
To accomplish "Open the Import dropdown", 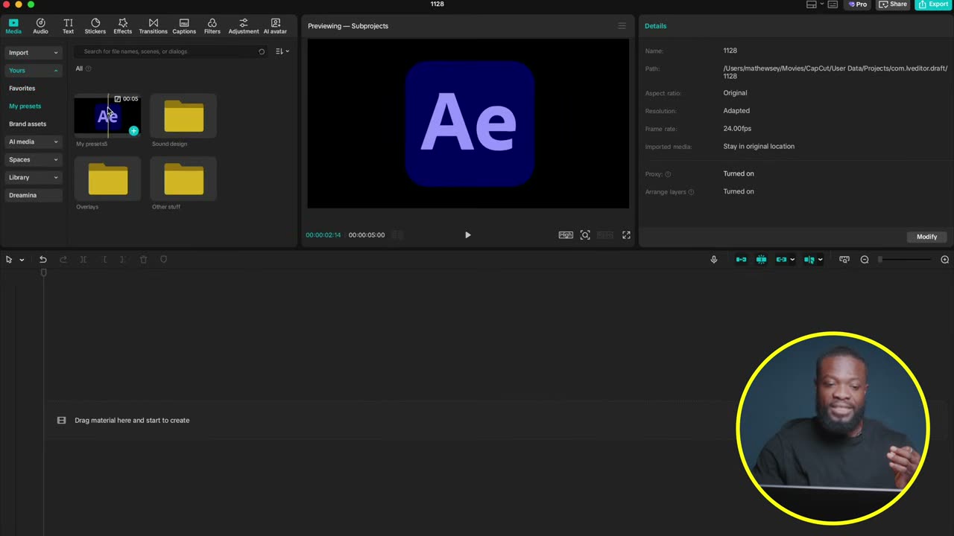I will (34, 53).
